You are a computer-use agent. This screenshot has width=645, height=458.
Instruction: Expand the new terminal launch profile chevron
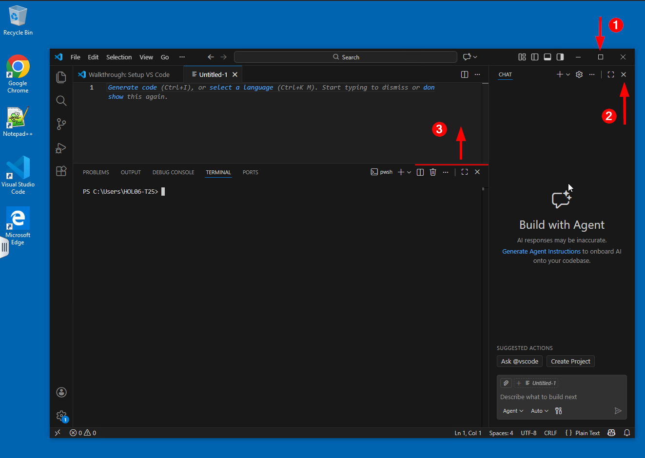[x=409, y=172]
